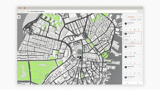Viewport: 160px width, 90px height.
Task: Click trash icon on top Modelo Staff comment
Action: point(139,29)
